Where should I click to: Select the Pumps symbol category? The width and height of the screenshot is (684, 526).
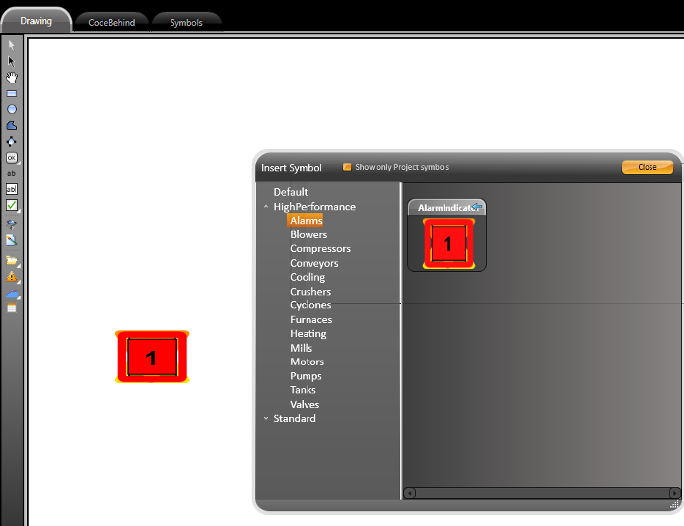[306, 376]
